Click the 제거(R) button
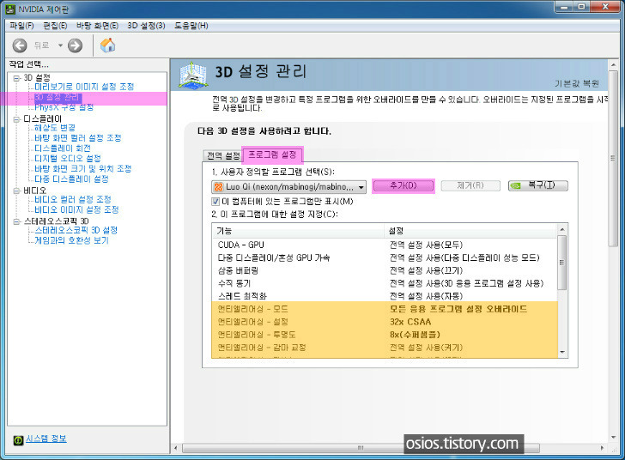625x460 pixels. [x=470, y=185]
